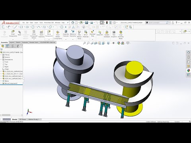Click Update SpeedPak
Image resolution: width=191 pixels, height=143 pixels.
pos(107,34)
